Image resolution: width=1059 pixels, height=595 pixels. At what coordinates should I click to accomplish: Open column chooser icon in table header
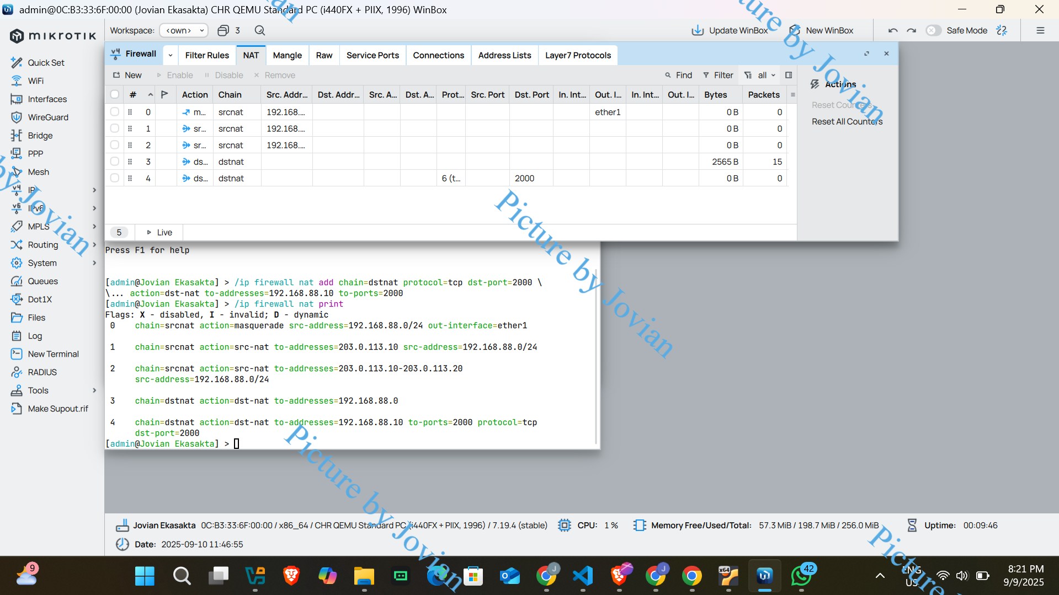[793, 95]
